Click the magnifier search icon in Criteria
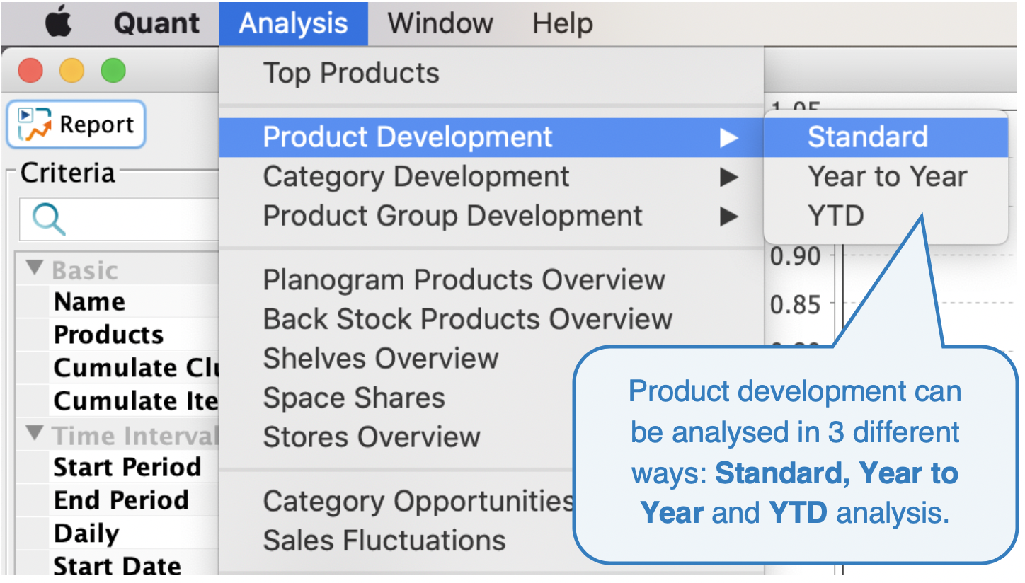Viewport: 1025px width, 583px height. click(48, 219)
